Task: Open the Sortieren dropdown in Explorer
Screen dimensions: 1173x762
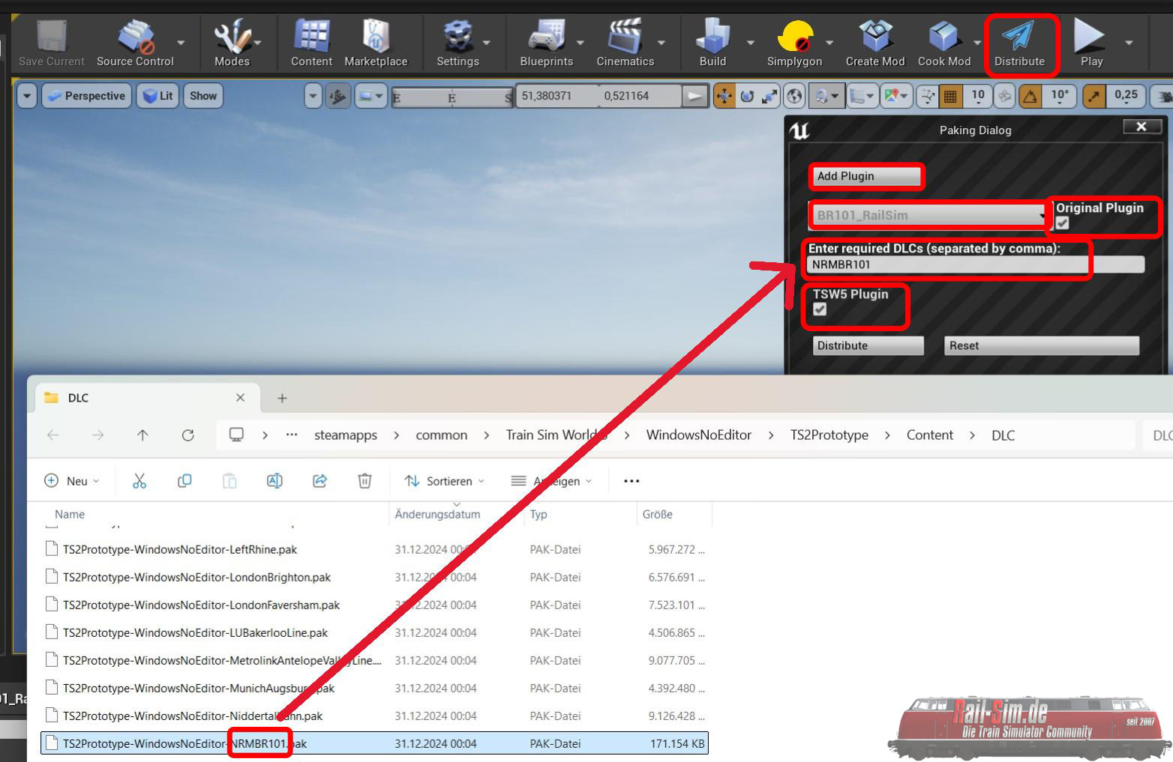Action: tap(445, 481)
